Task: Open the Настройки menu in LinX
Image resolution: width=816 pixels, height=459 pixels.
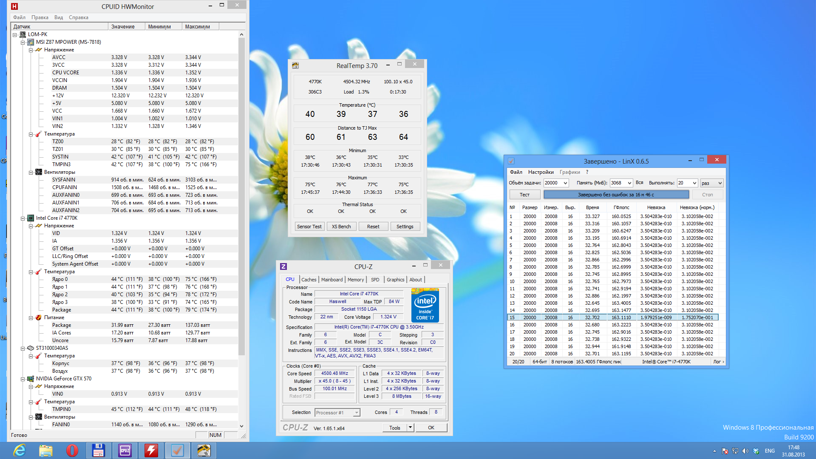Action: [541, 172]
